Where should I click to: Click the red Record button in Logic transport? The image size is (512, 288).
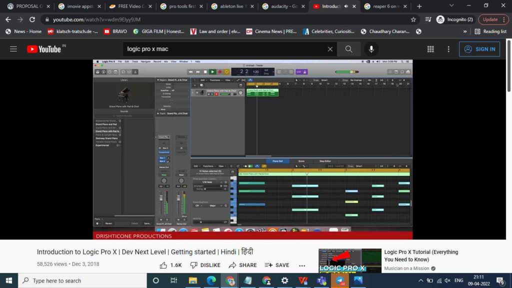tap(220, 72)
